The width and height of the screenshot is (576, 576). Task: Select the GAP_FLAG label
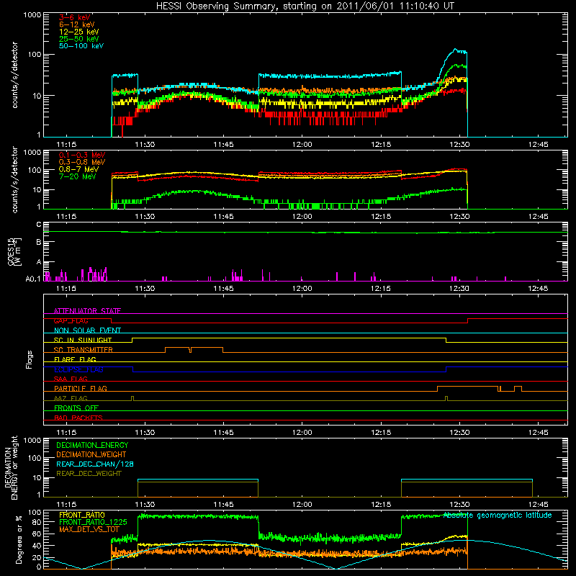pos(71,320)
